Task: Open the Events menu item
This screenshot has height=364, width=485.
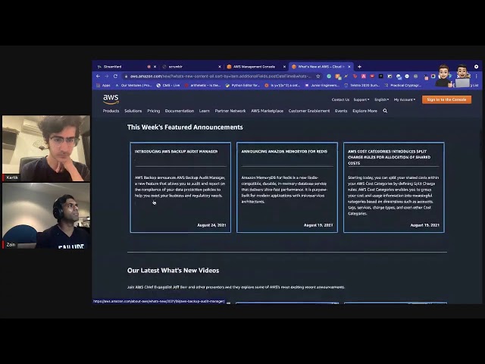Action: 341,111
